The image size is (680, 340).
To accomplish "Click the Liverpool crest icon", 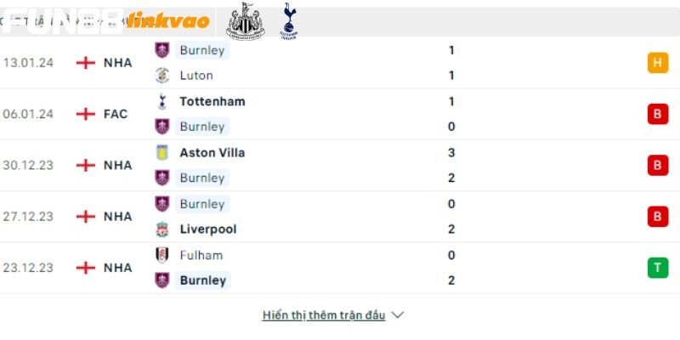I will pos(161,229).
